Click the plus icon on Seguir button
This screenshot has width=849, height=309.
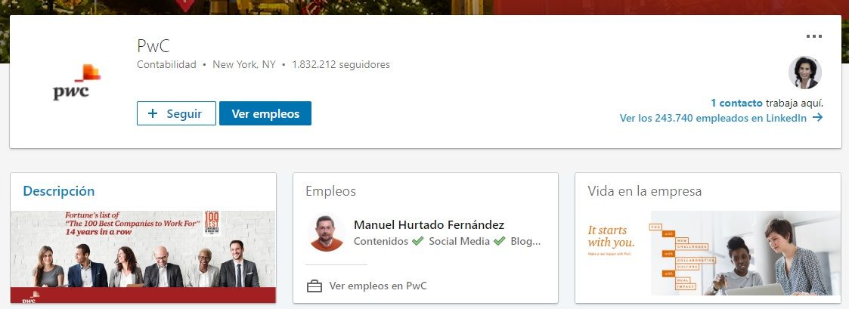[153, 113]
